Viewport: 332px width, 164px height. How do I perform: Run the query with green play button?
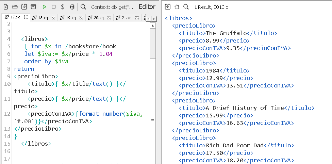tap(45, 7)
